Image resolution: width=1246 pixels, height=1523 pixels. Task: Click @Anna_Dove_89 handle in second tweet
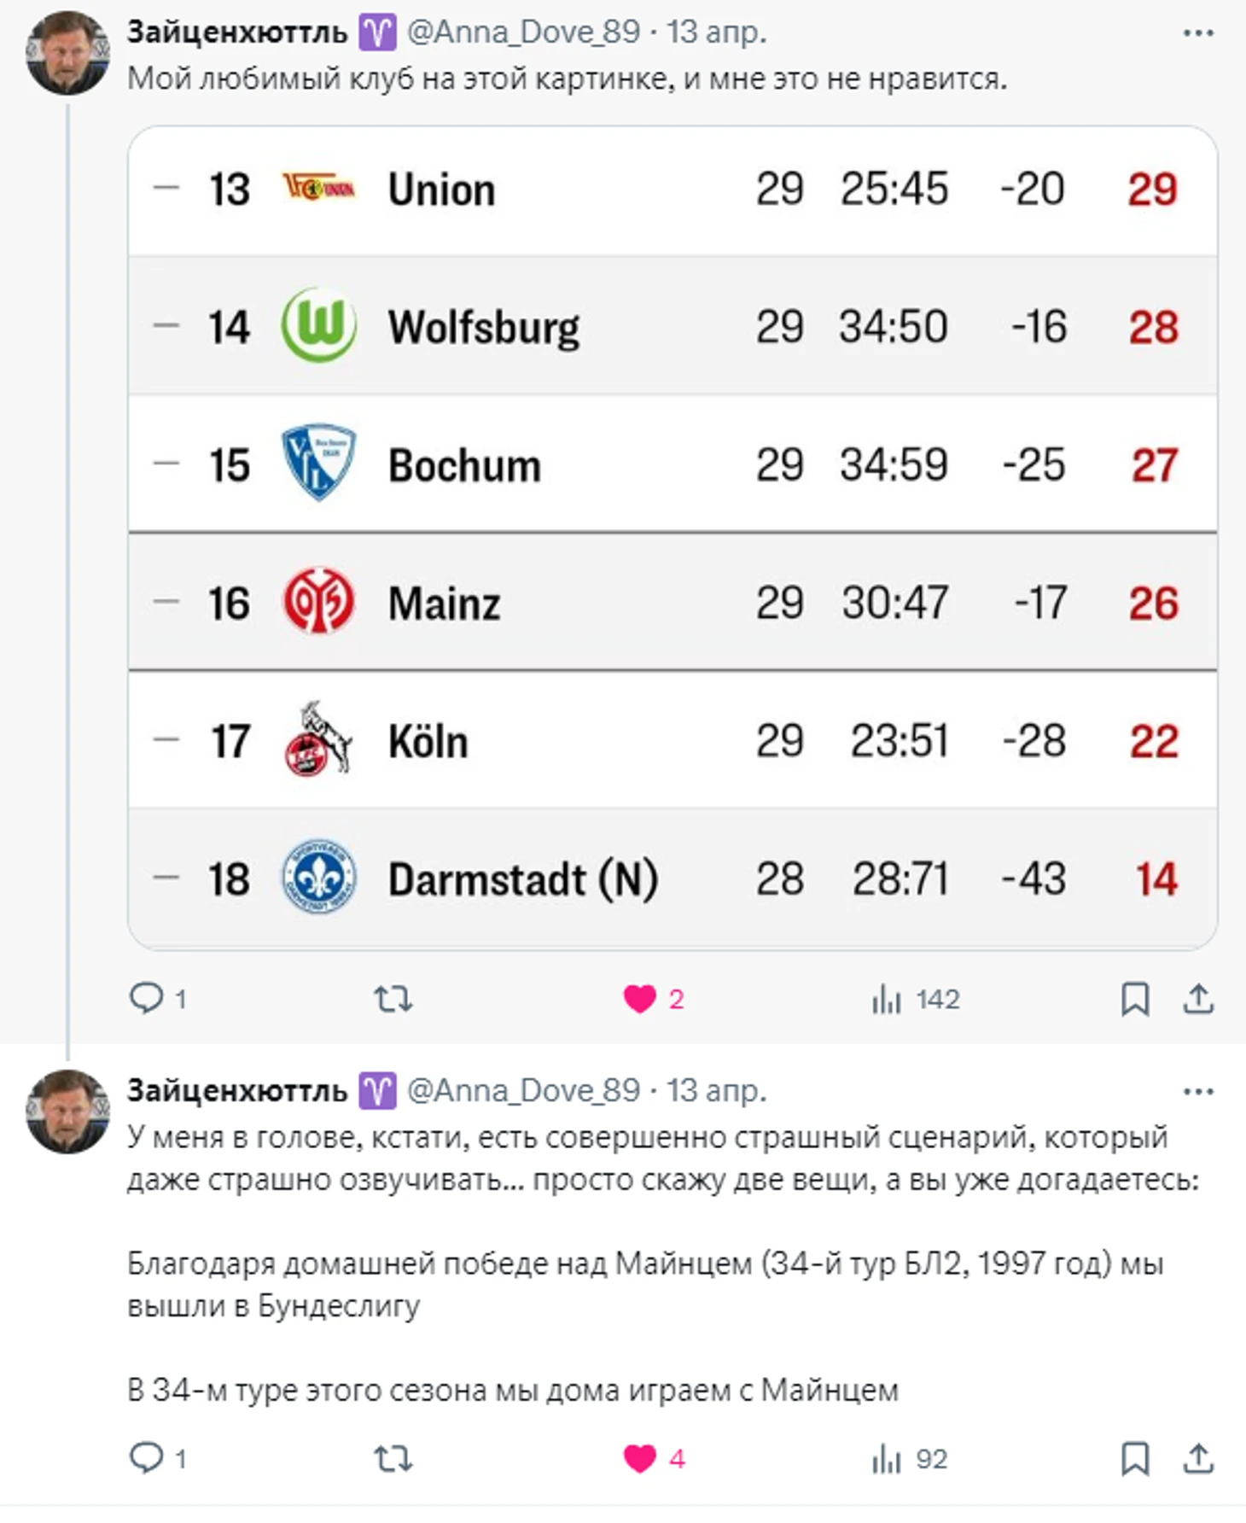(x=523, y=1090)
